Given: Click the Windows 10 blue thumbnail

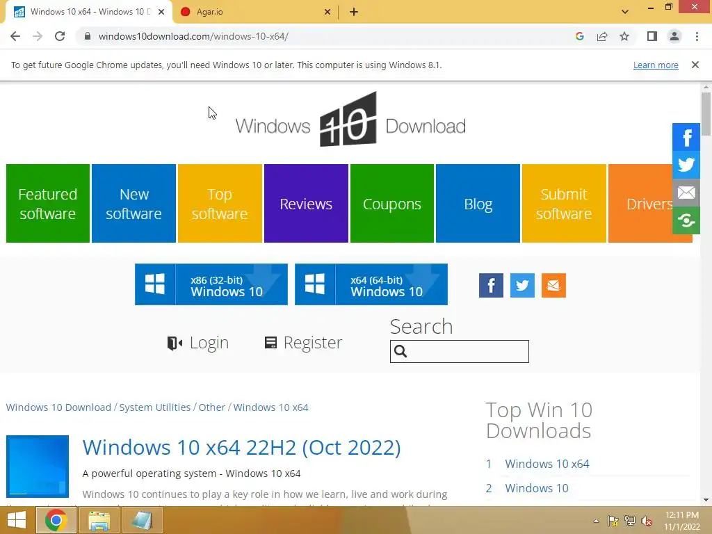Looking at the screenshot, I should (x=38, y=467).
